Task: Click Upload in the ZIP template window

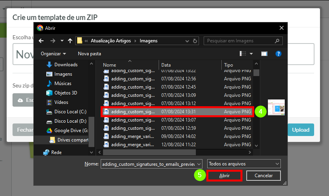Action: pyautogui.click(x=301, y=130)
